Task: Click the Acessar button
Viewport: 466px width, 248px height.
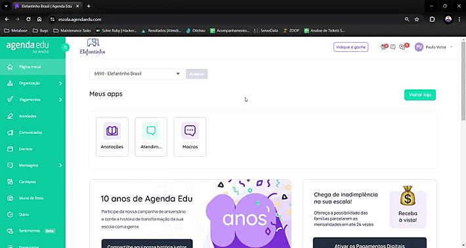Action: [197, 74]
